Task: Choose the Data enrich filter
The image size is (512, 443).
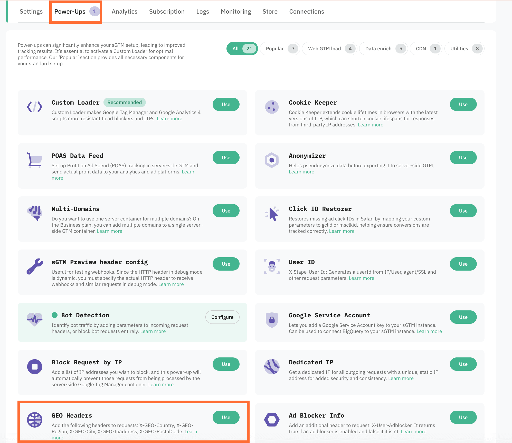Action: click(x=383, y=49)
